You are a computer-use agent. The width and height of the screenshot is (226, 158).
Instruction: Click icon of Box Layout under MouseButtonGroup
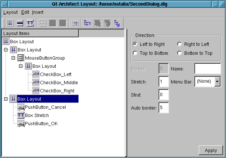pyautogui.click(x=28, y=66)
